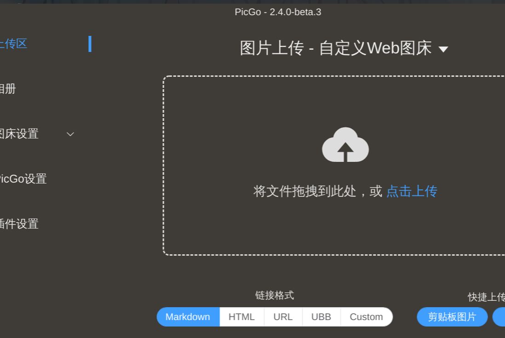The height and width of the screenshot is (338, 505).
Task: Select 图床设置 in the sidebar
Action: point(19,134)
